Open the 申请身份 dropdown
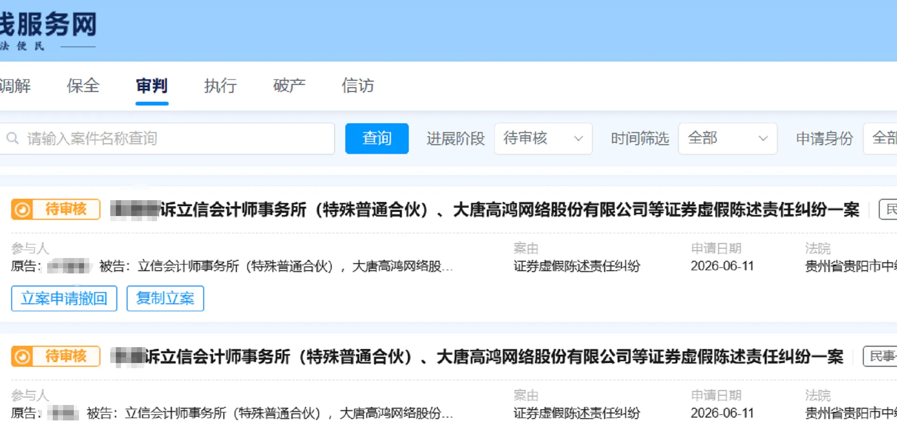This screenshot has width=897, height=433. [x=880, y=139]
